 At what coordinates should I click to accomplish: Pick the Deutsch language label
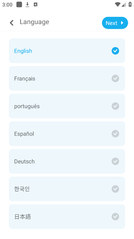24,161
